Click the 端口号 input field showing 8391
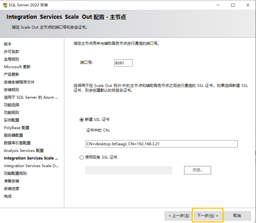 click(123, 63)
